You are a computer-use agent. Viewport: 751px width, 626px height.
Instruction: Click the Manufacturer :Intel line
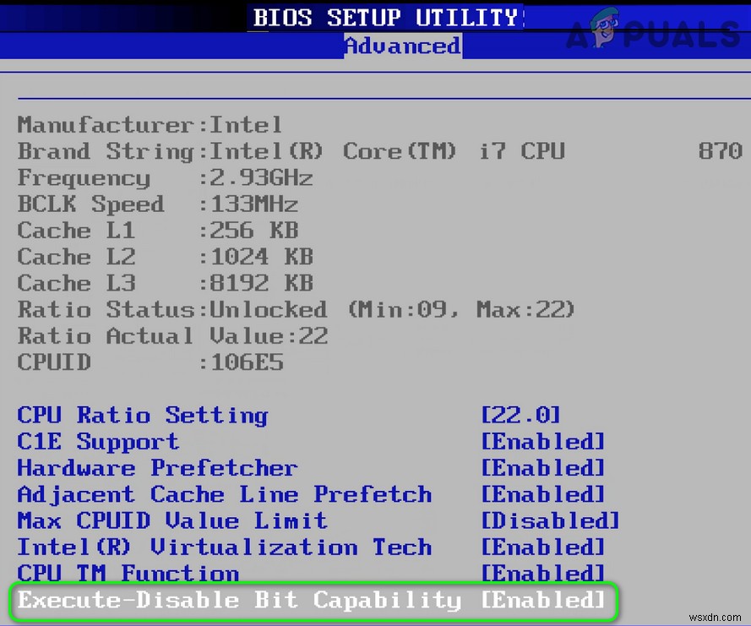(x=150, y=125)
